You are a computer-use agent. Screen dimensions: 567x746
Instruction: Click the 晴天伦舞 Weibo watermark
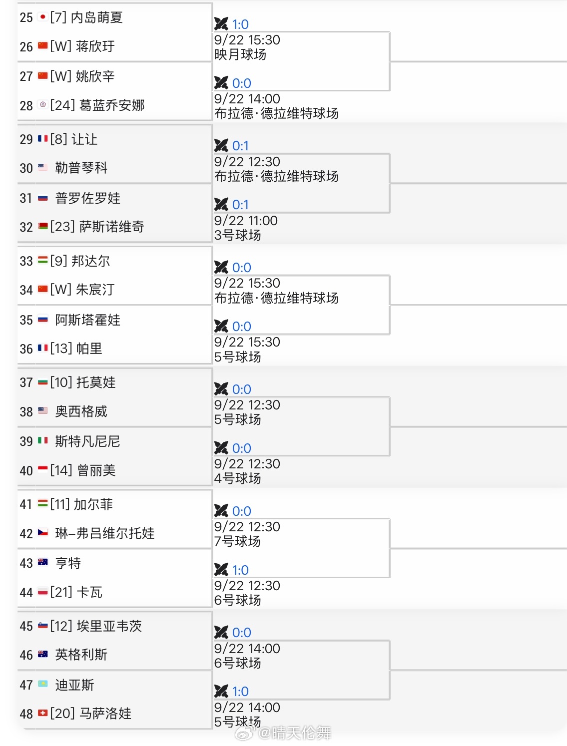point(283,733)
